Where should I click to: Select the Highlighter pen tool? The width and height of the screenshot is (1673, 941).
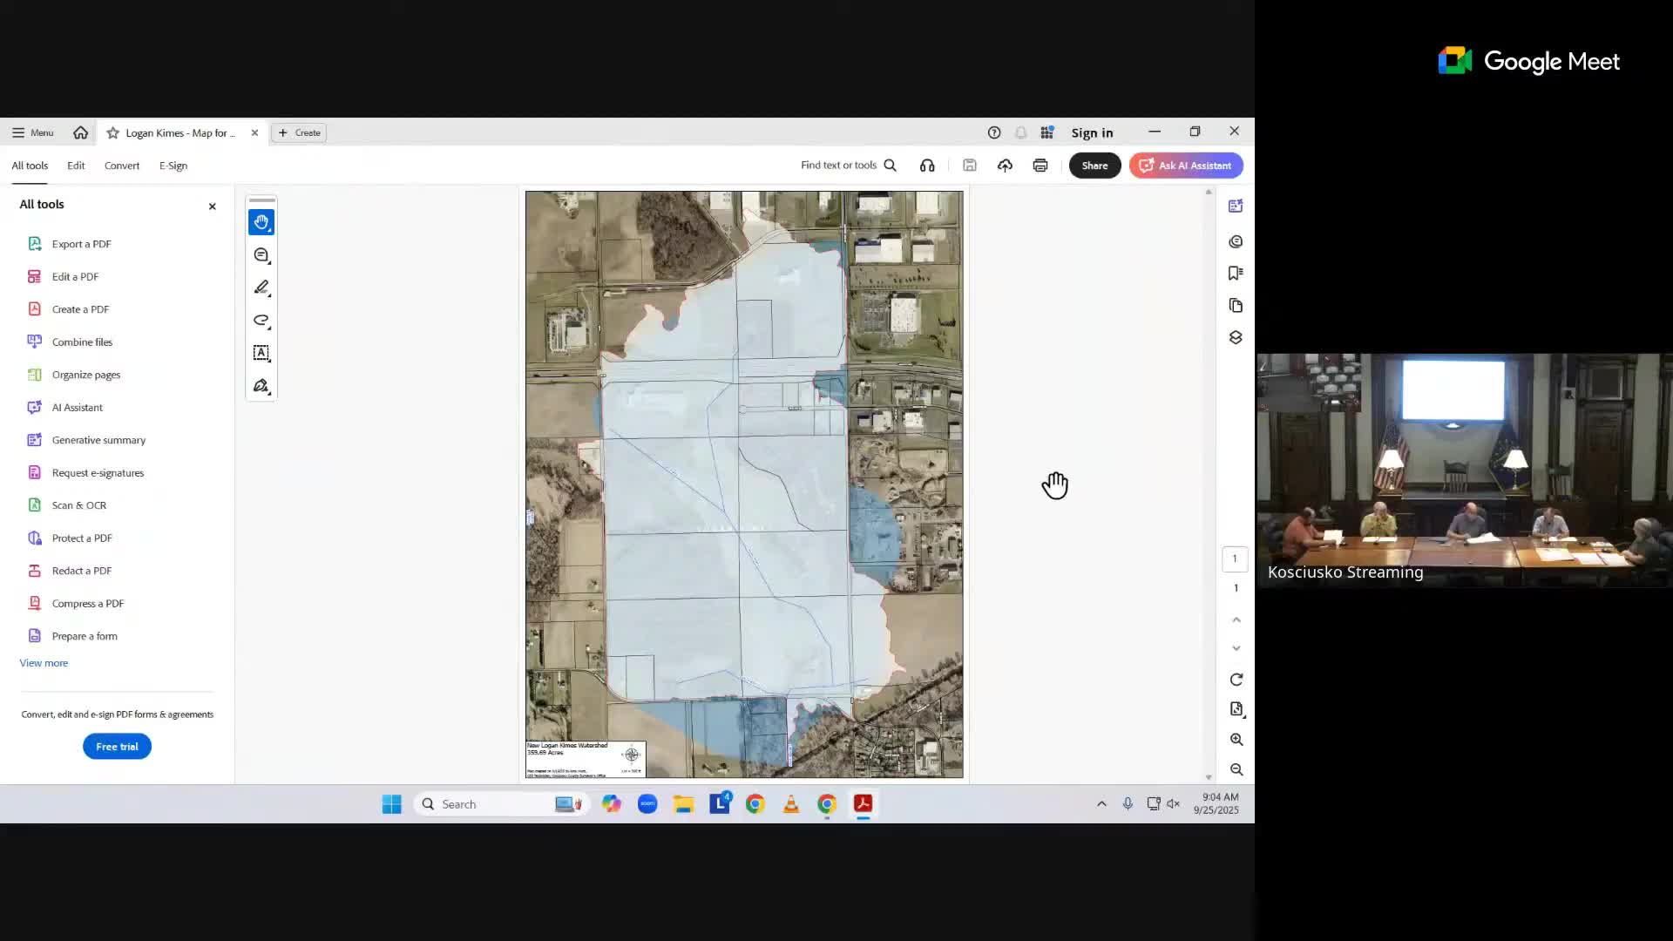(261, 288)
